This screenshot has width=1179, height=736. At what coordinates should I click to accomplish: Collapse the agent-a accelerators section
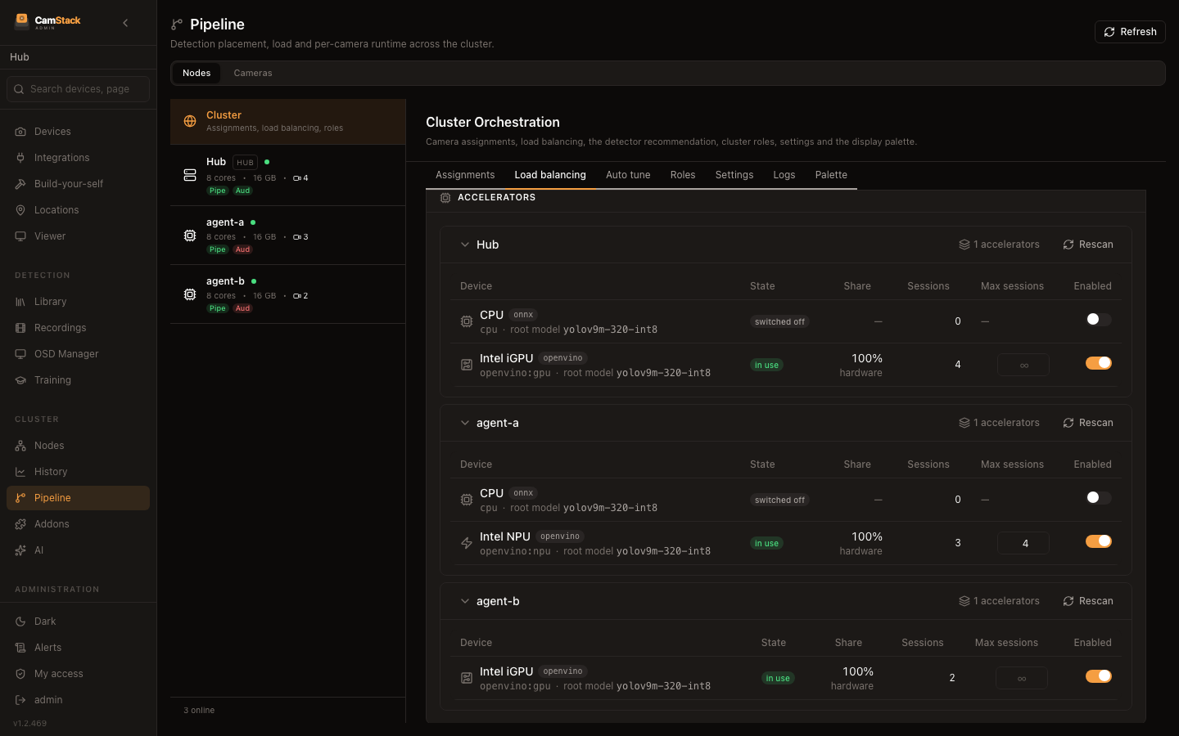[x=465, y=423]
